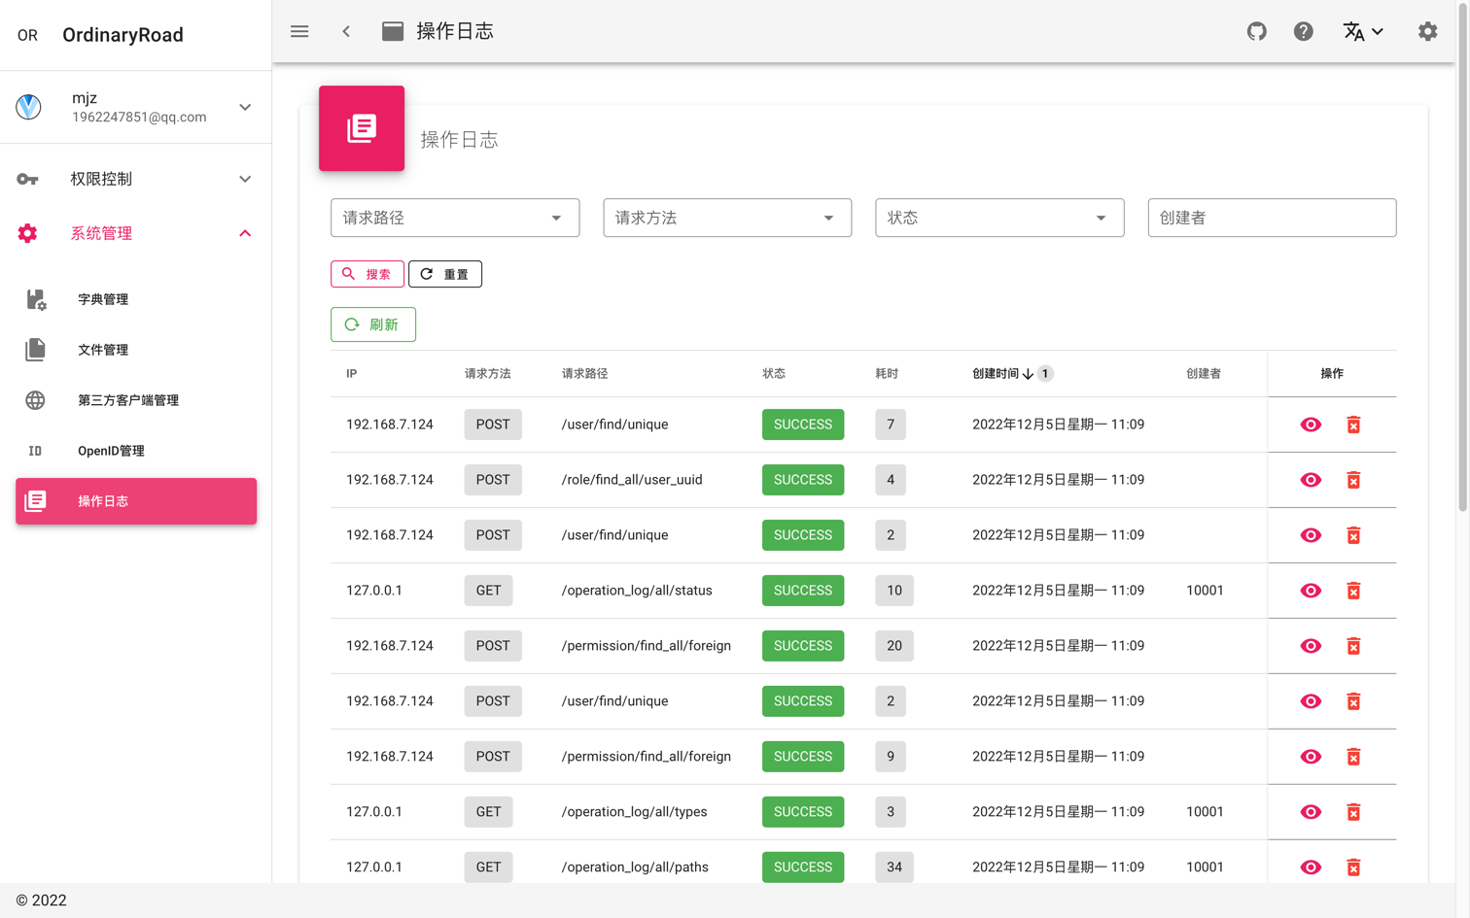Open settings gear in top bar
This screenshot has width=1470, height=918.
point(1427,31)
